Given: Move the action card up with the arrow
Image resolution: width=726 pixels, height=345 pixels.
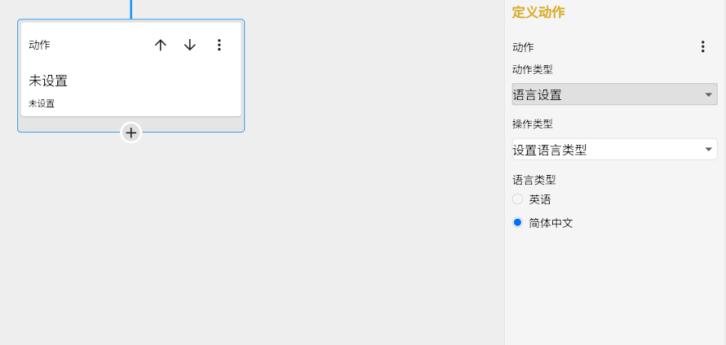Looking at the screenshot, I should pos(161,46).
